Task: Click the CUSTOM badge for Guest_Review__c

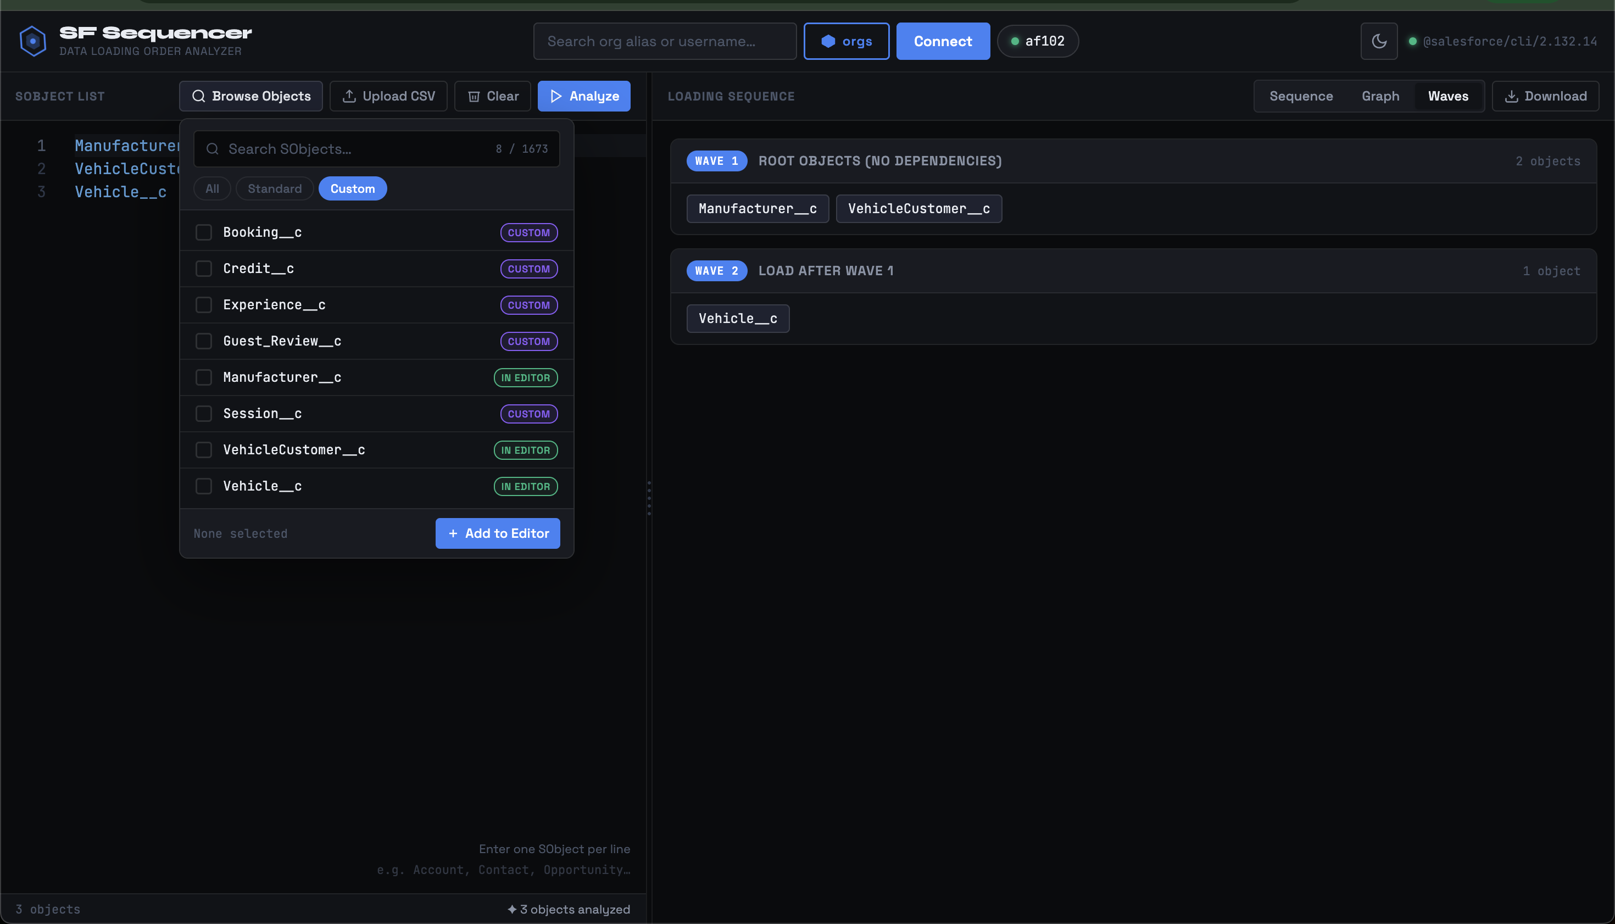Action: pyautogui.click(x=529, y=342)
